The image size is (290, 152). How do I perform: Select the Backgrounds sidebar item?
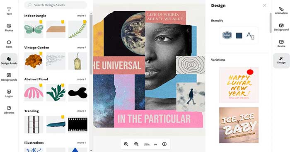tap(9, 77)
